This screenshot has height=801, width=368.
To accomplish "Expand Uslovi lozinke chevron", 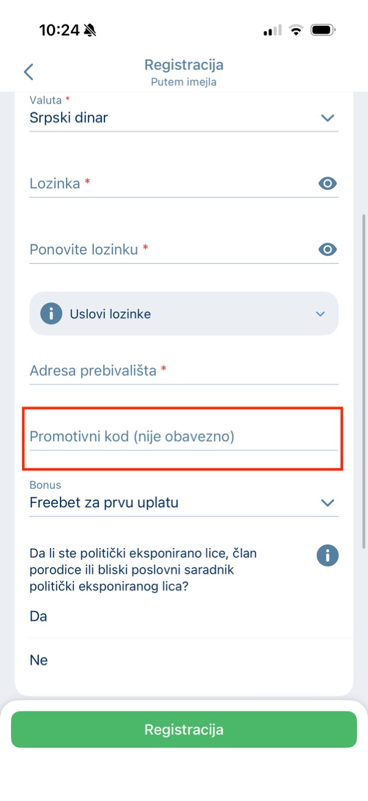I will [x=320, y=314].
